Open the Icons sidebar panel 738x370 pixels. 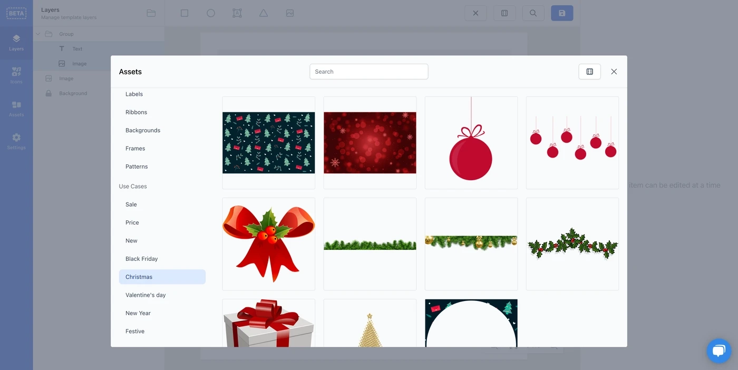click(16, 75)
